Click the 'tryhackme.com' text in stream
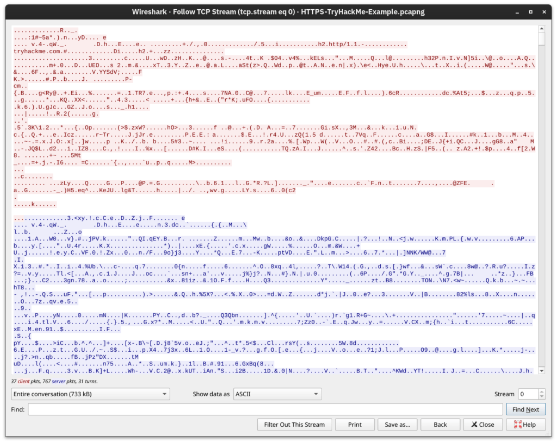 tap(36, 52)
